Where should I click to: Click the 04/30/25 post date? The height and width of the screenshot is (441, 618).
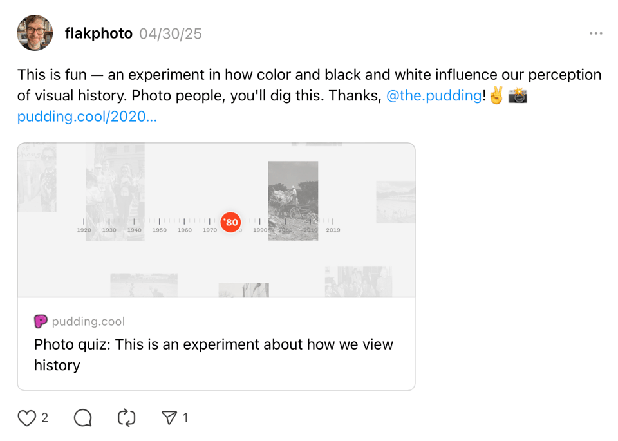click(171, 33)
